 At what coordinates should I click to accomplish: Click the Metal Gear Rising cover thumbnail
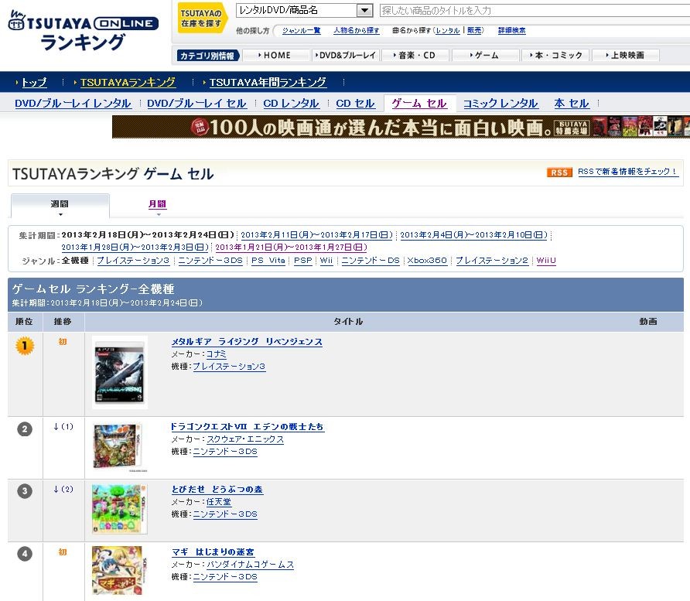(x=120, y=373)
